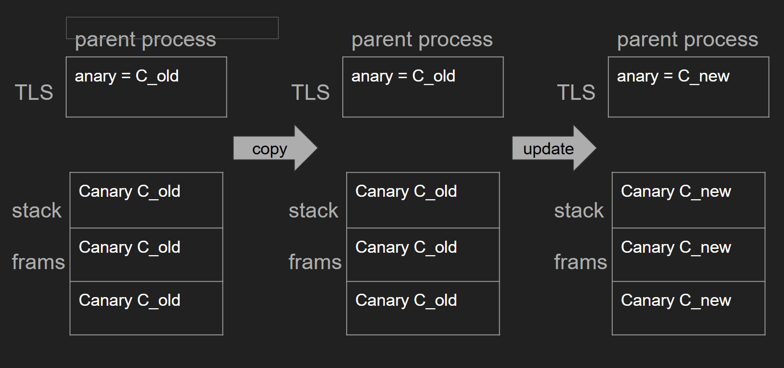Select the first diagram's "anary = C_old" box
Screen dimensions: 784x368
[146, 87]
